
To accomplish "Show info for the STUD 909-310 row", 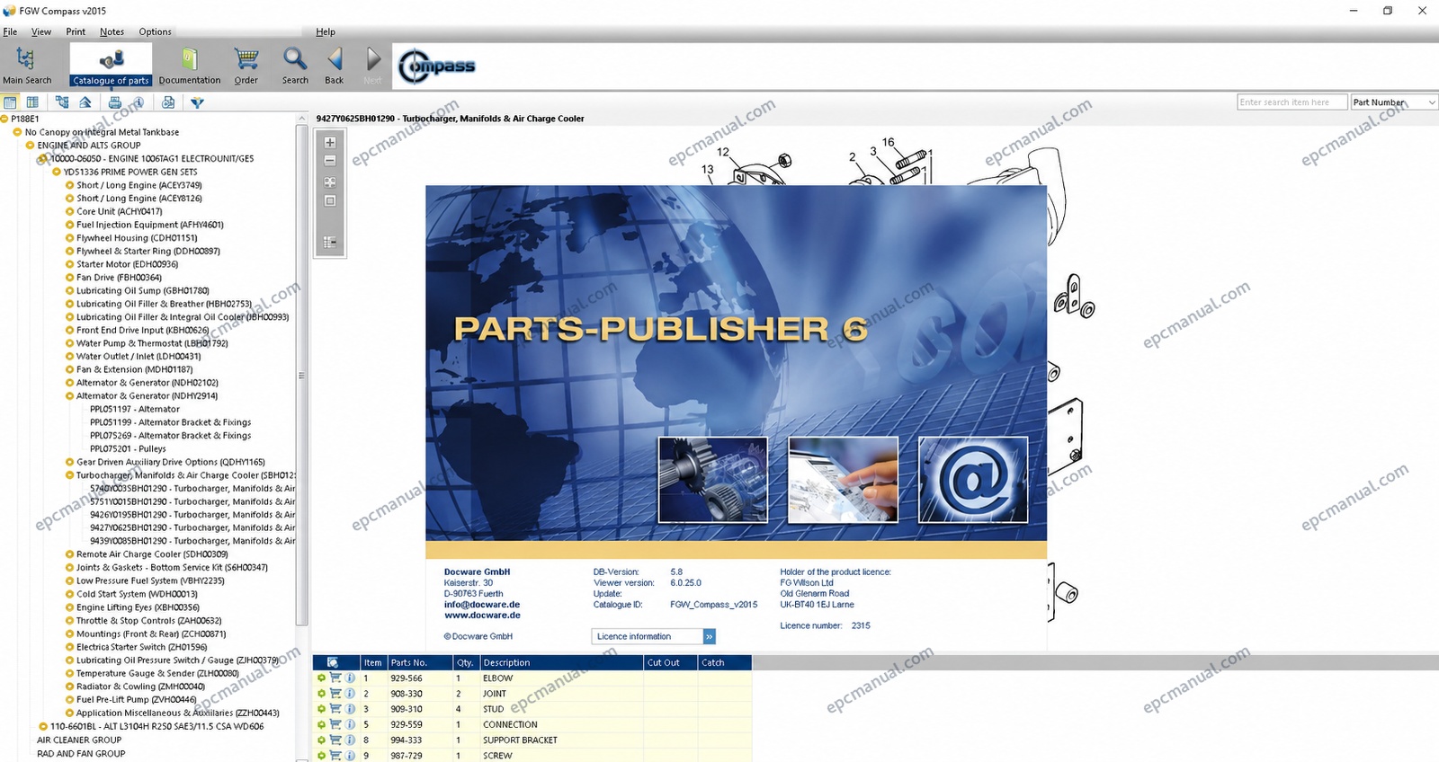I will click(350, 709).
